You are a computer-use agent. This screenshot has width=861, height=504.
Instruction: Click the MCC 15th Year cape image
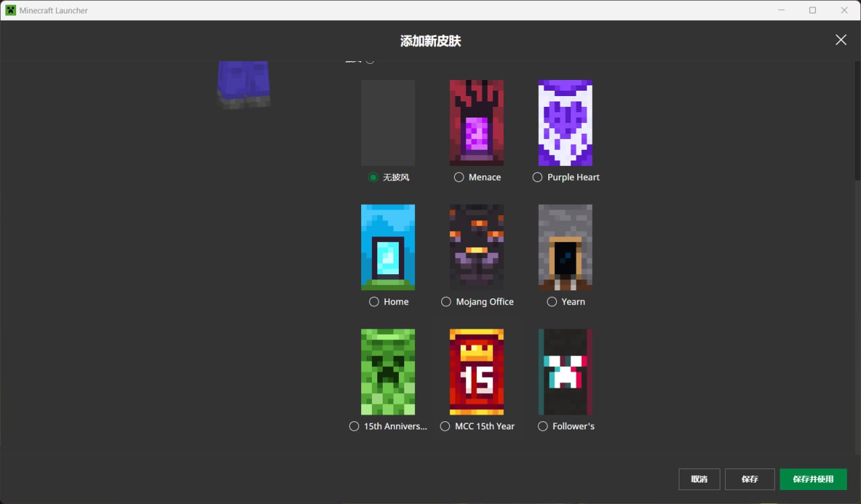pyautogui.click(x=476, y=372)
